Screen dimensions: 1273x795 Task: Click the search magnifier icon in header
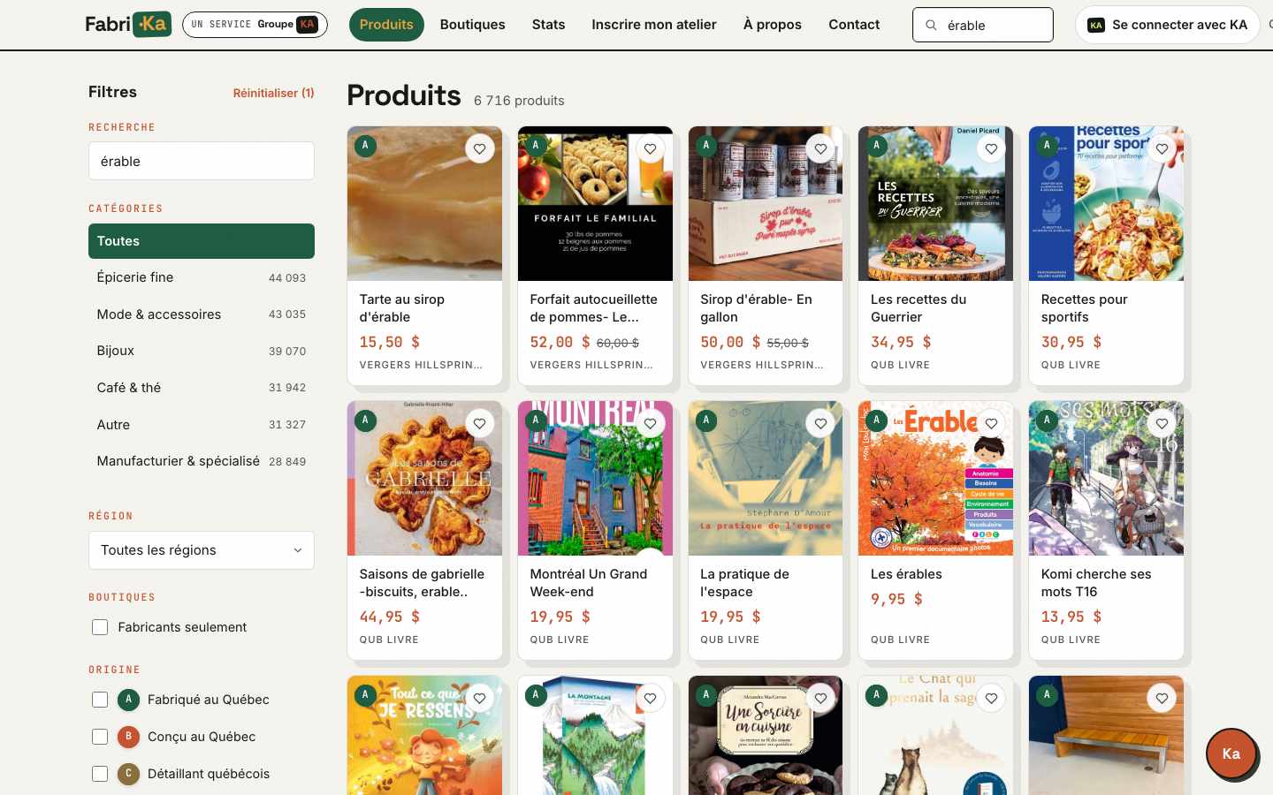931,25
